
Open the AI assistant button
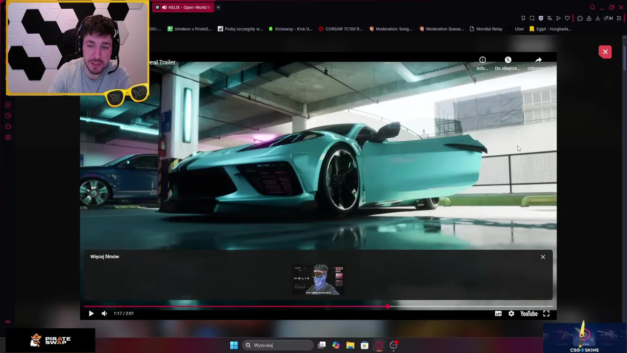[608, 18]
